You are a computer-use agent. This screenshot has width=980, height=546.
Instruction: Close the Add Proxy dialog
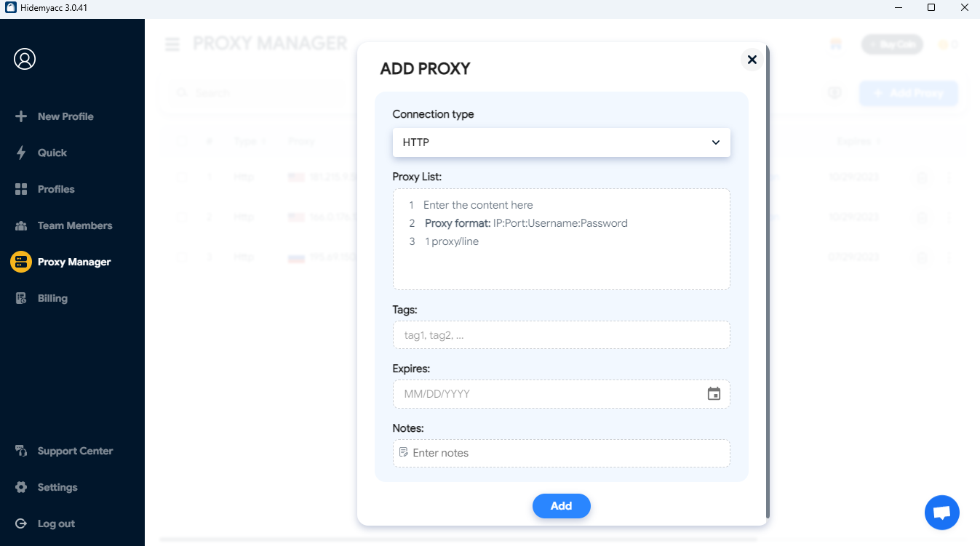(752, 60)
